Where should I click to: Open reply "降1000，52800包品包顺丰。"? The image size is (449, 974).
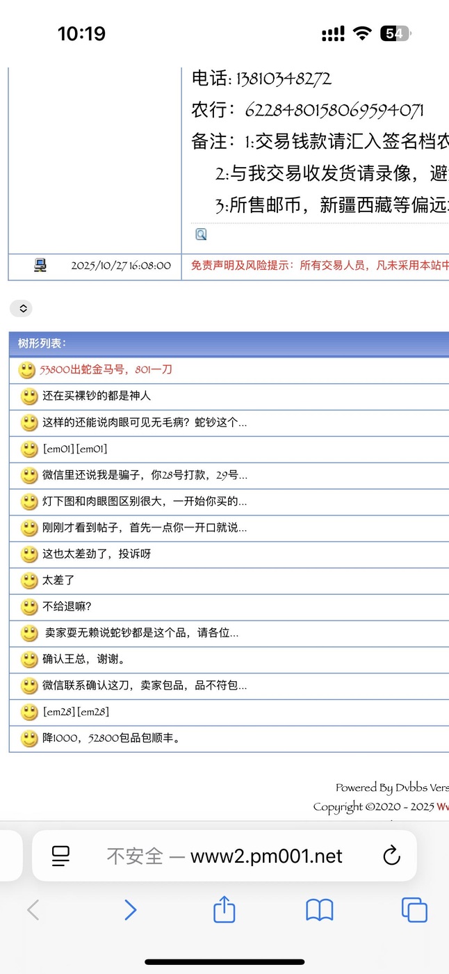click(112, 738)
